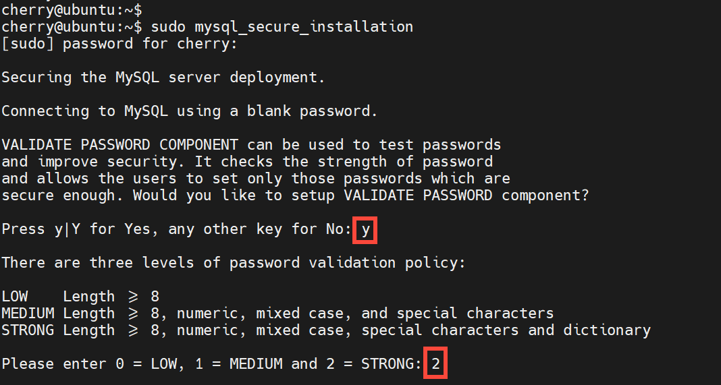Click the word 'dictionary' in STRONG row

[x=607, y=330]
